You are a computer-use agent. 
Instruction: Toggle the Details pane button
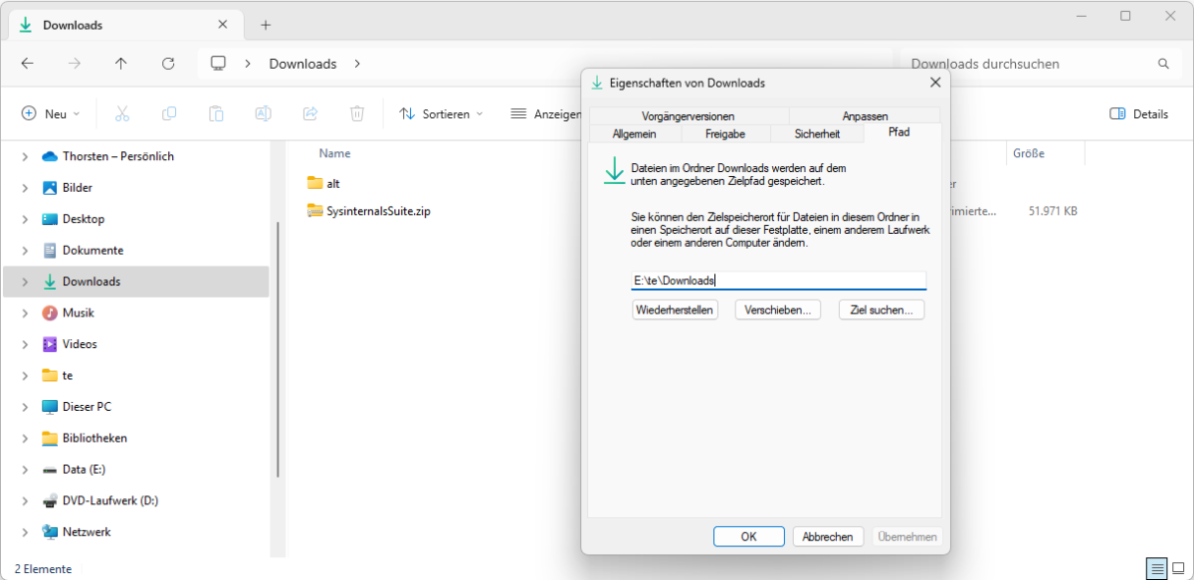tap(1138, 114)
